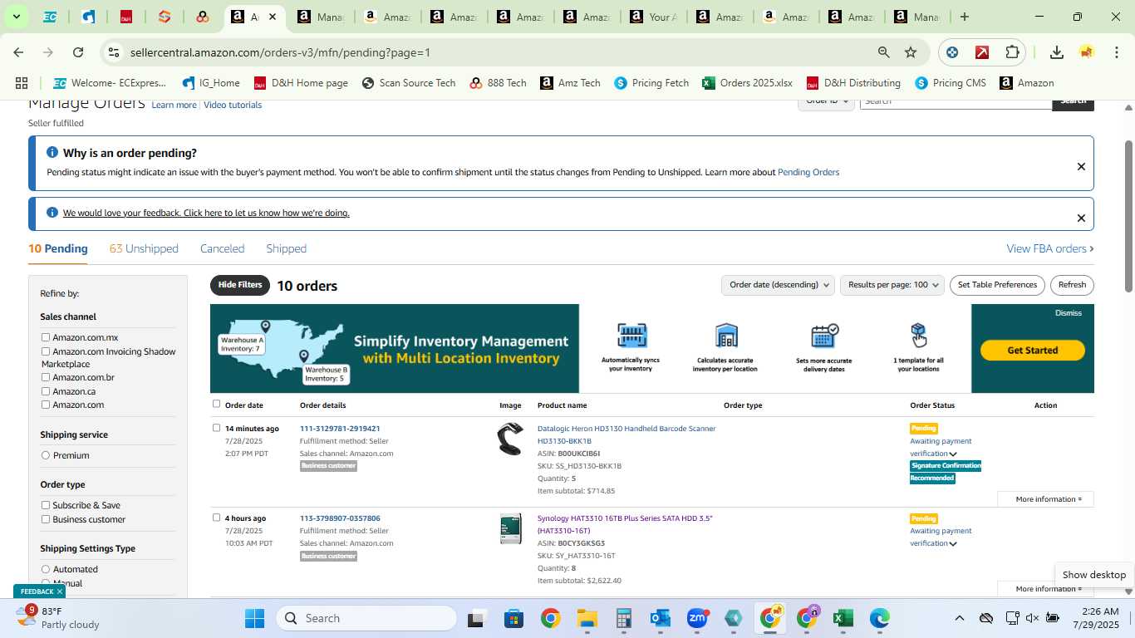Open the Order ID search type dropdown

click(x=827, y=102)
